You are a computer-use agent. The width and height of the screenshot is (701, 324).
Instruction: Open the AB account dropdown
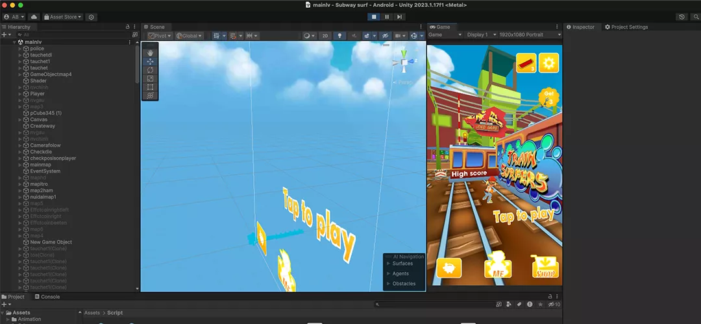click(x=14, y=17)
